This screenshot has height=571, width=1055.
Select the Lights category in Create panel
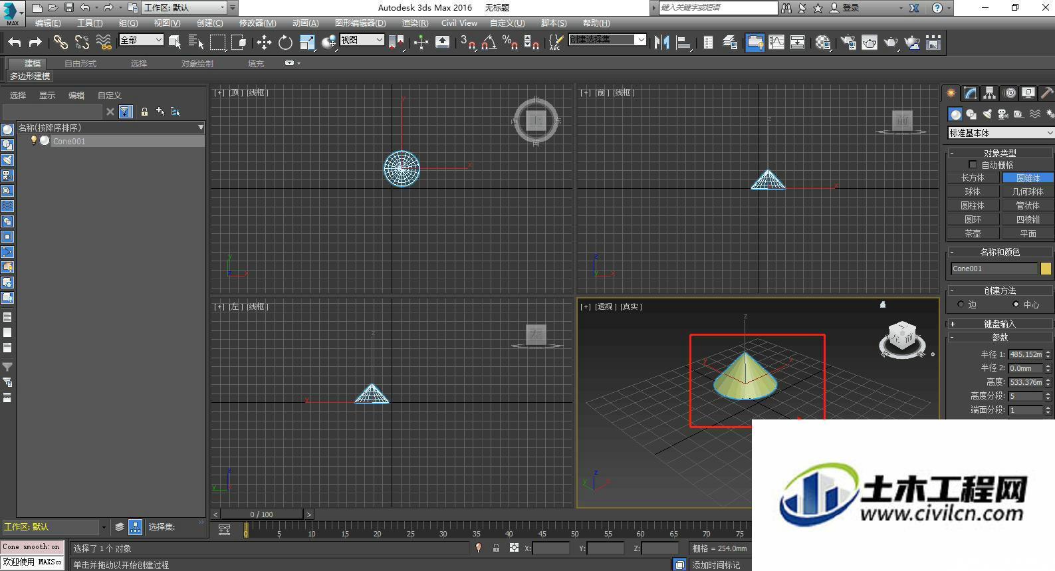(987, 114)
